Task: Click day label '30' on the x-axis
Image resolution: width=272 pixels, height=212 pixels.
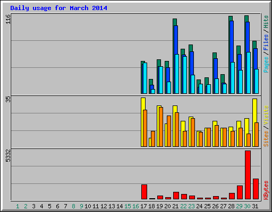Action: point(247,206)
